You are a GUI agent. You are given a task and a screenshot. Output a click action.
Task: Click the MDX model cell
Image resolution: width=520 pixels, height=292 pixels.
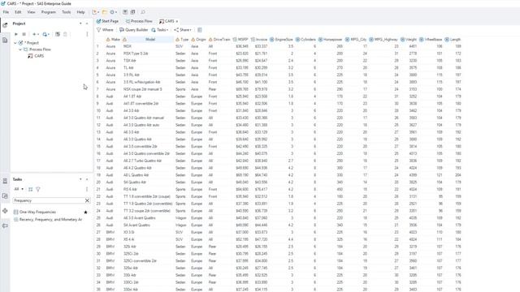tap(148, 46)
